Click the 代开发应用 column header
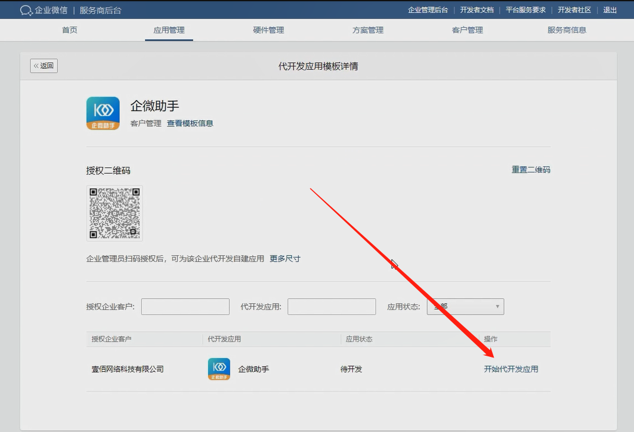The image size is (634, 432). tap(224, 339)
